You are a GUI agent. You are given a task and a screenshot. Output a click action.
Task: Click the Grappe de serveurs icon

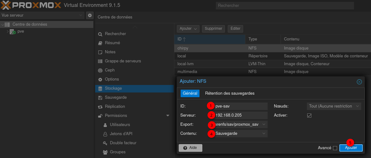click(x=100, y=61)
